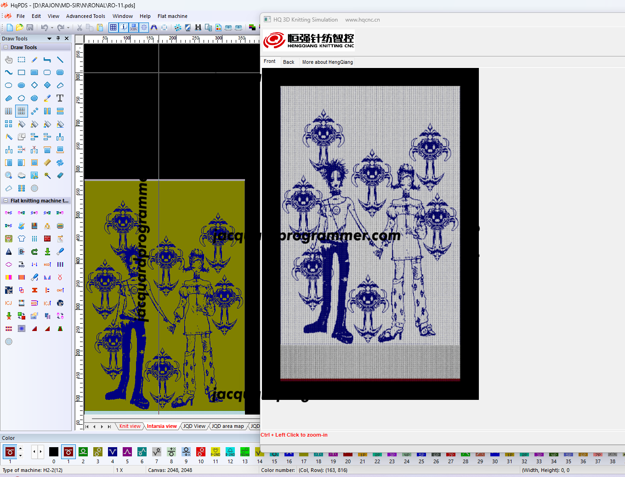
Task: Choose the magnifier zoom tool
Action: pos(8,175)
